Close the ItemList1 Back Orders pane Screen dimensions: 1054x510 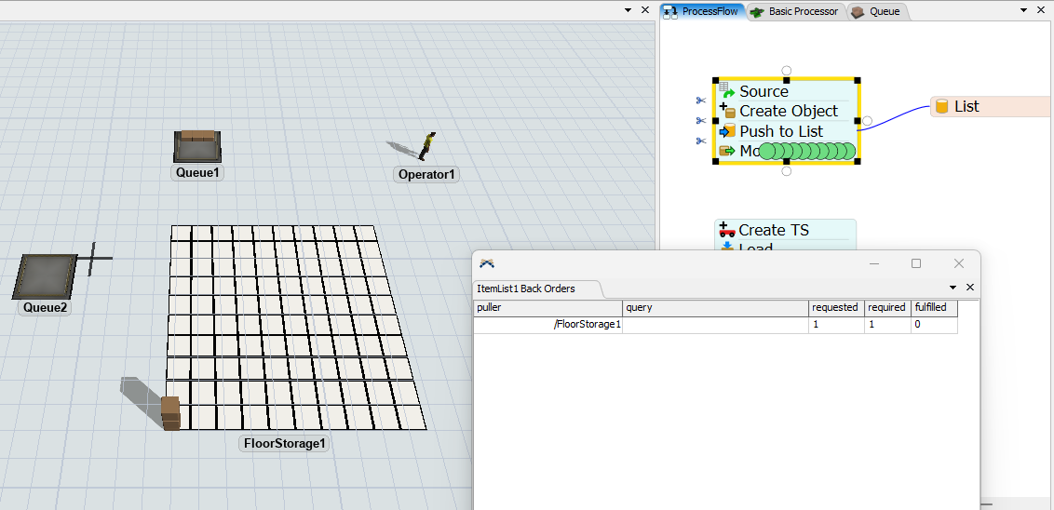pos(969,289)
